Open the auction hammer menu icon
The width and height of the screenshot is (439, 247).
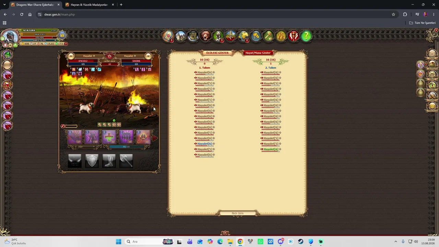click(269, 36)
